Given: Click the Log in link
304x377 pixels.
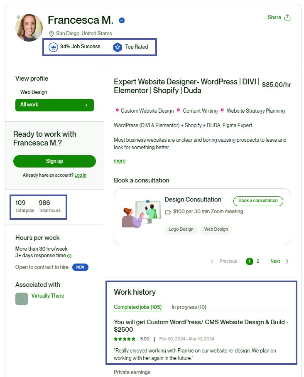Looking at the screenshot, I should tap(80, 175).
